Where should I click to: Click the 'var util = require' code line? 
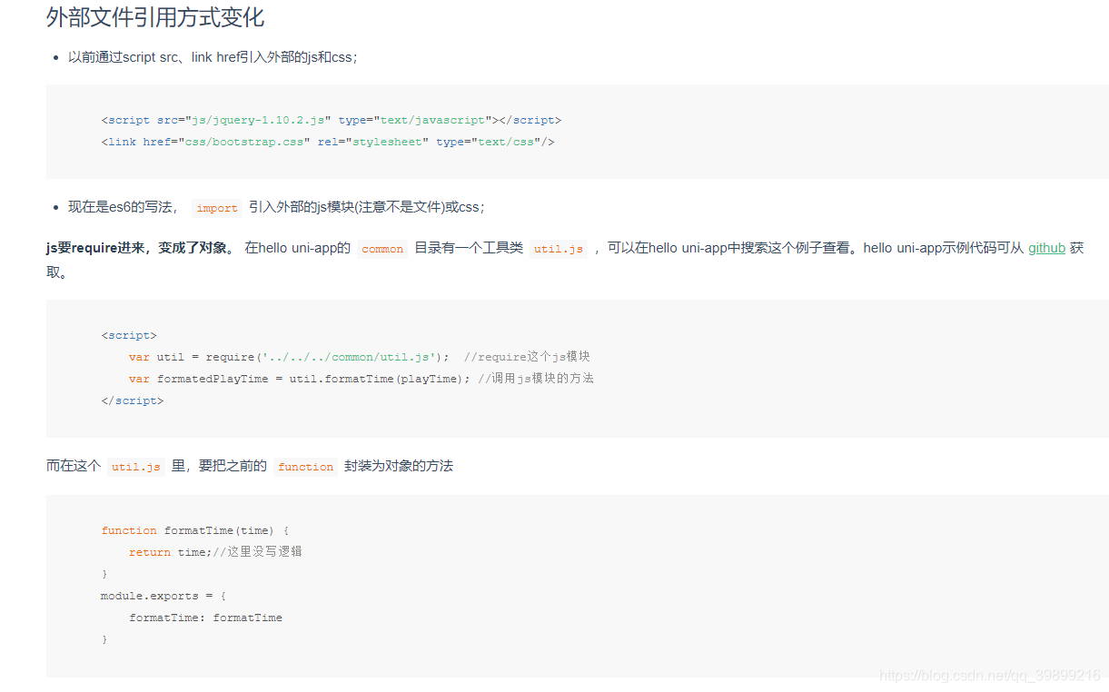point(360,357)
